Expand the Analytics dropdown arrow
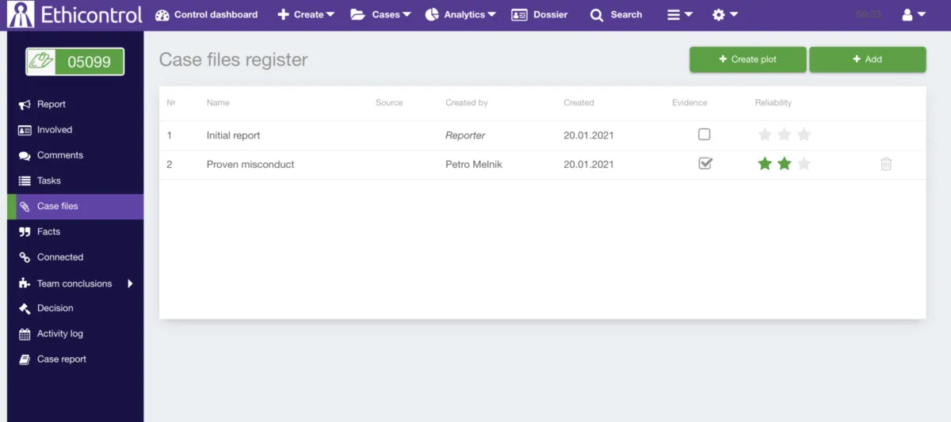This screenshot has width=951, height=422. (492, 15)
